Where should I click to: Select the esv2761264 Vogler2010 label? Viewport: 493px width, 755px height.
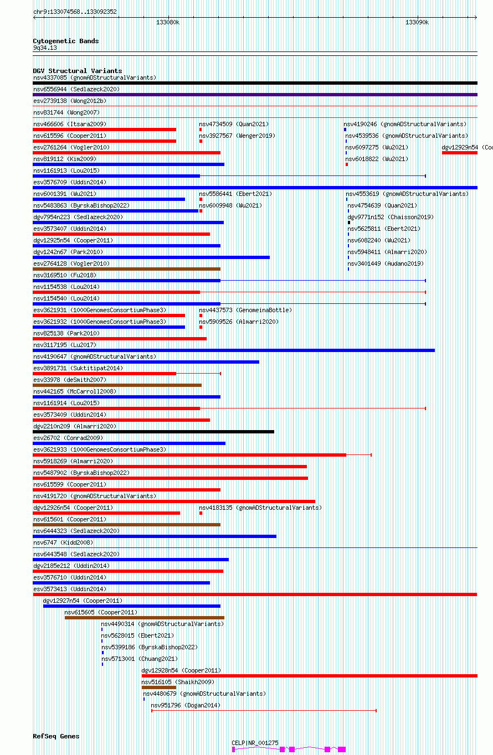(71, 147)
